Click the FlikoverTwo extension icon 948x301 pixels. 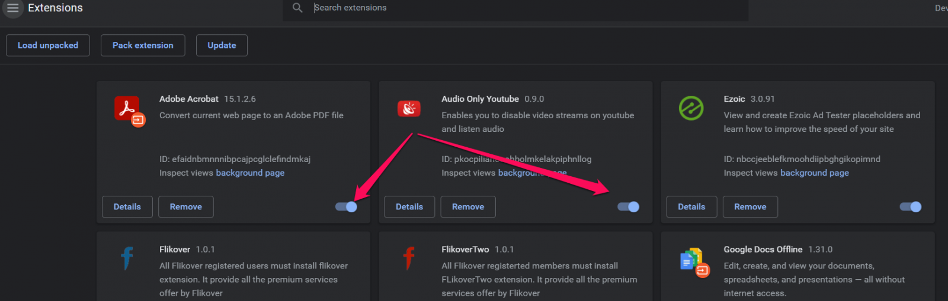tap(409, 258)
